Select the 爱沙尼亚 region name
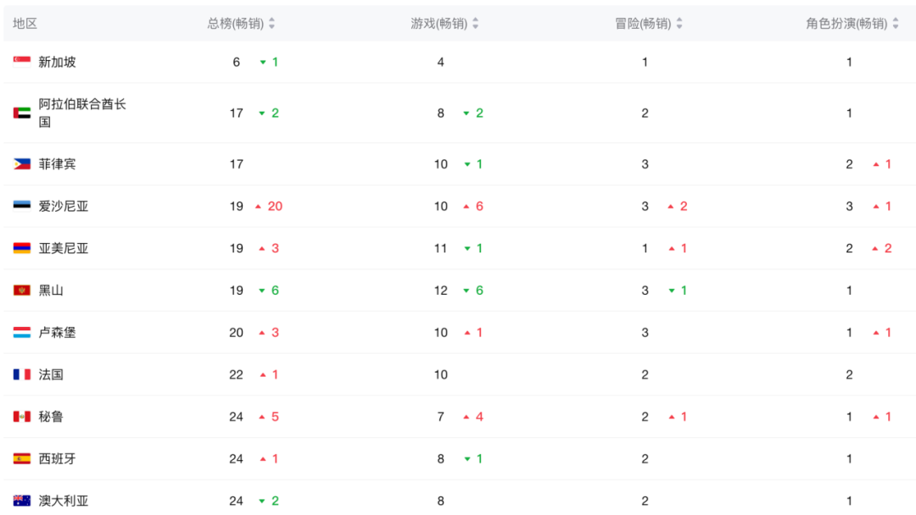The height and width of the screenshot is (515, 916). click(64, 206)
